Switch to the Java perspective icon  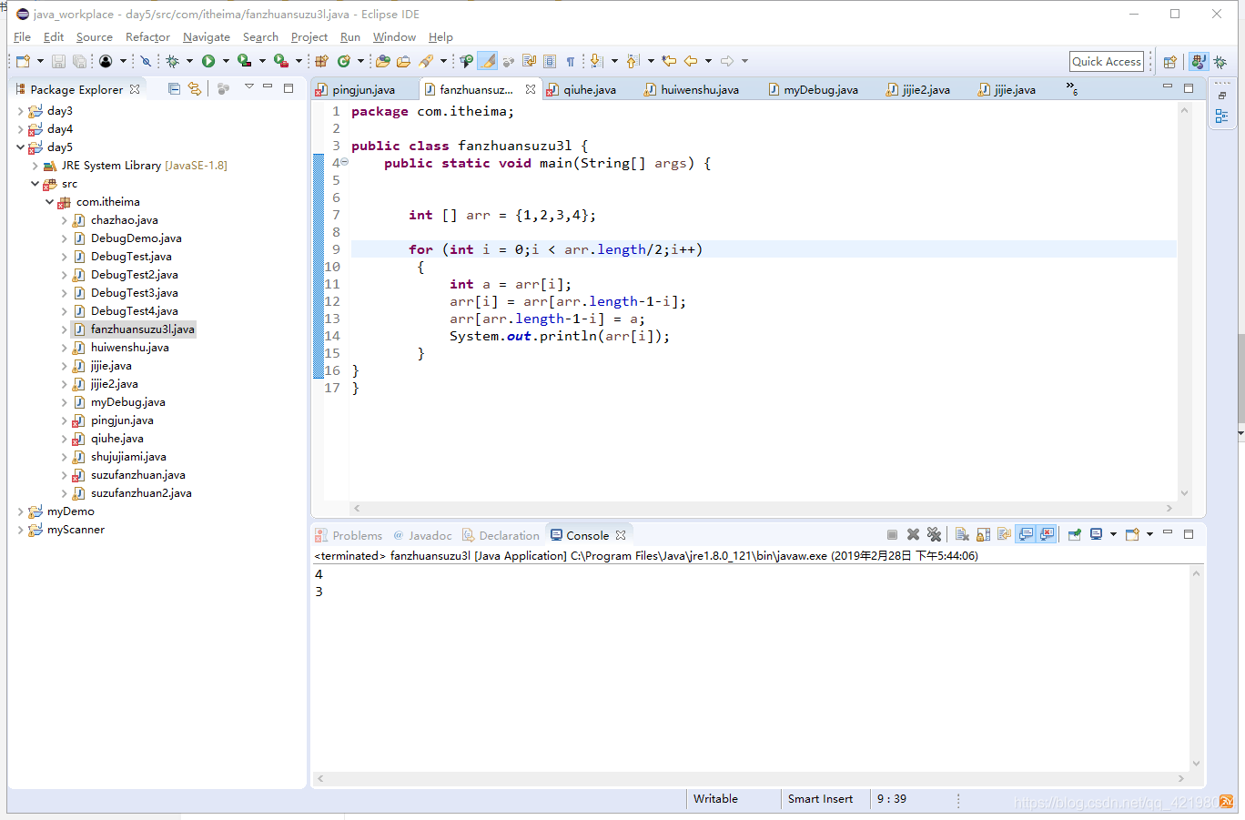pos(1199,61)
